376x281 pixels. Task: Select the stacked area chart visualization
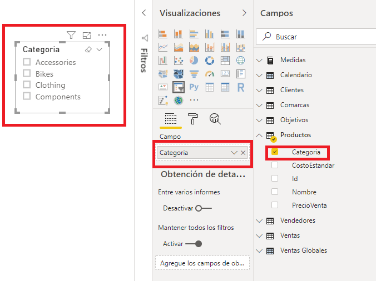(194, 47)
